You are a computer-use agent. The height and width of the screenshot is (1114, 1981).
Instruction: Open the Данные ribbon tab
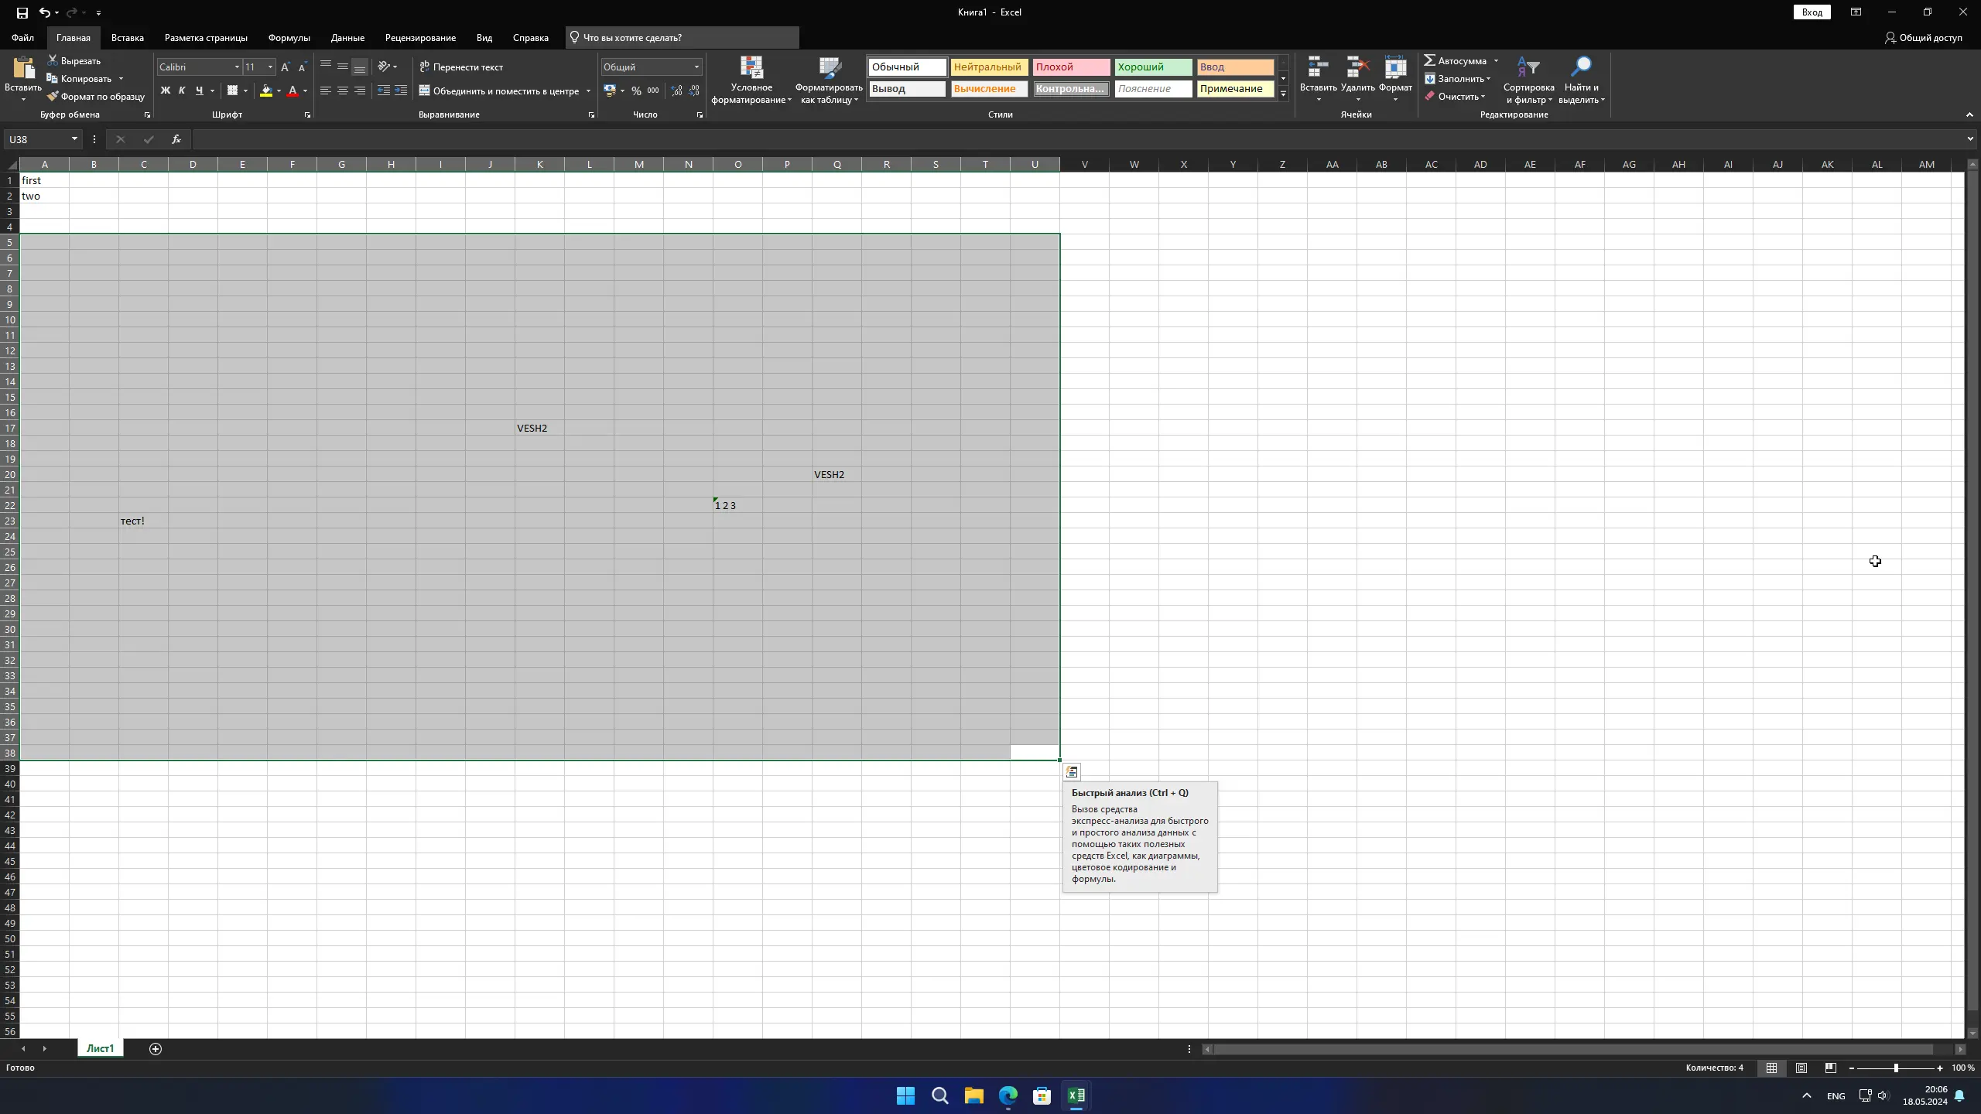pos(347,37)
